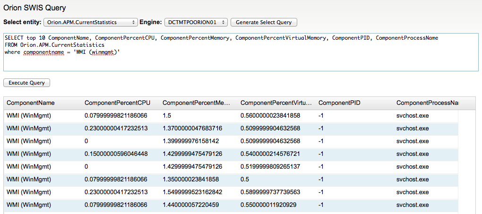Click the Generate Select Query button
This screenshot has height=214, width=482.
tap(264, 22)
